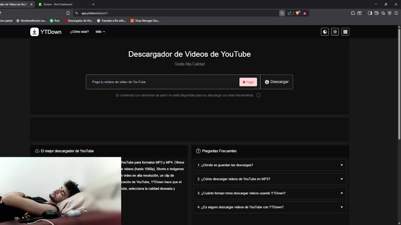The height and width of the screenshot is (225, 401).
Task: Open site settings icon beside the URL
Action: tap(77, 13)
